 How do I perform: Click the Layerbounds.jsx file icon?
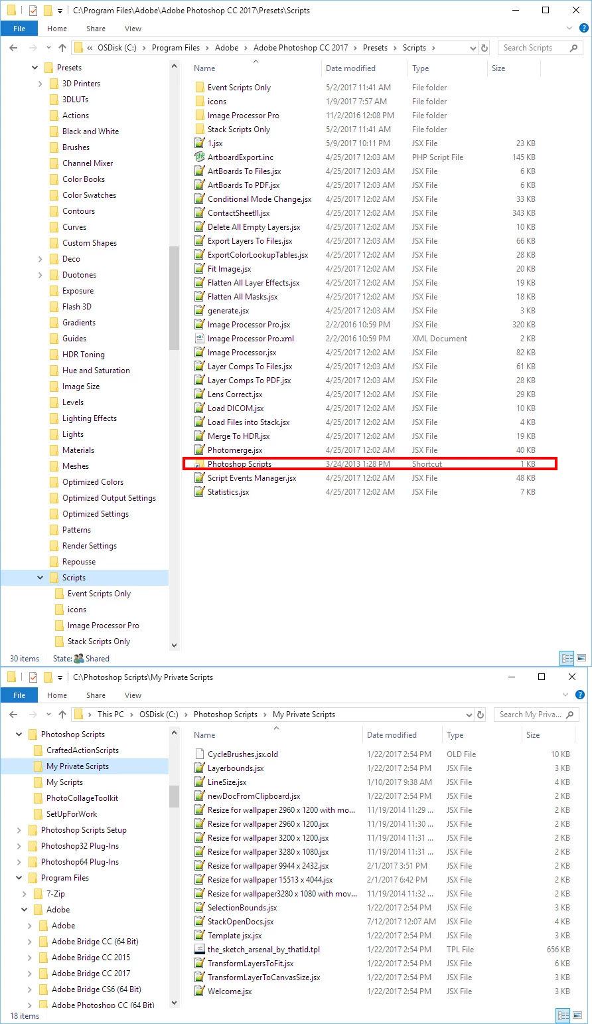[x=199, y=768]
